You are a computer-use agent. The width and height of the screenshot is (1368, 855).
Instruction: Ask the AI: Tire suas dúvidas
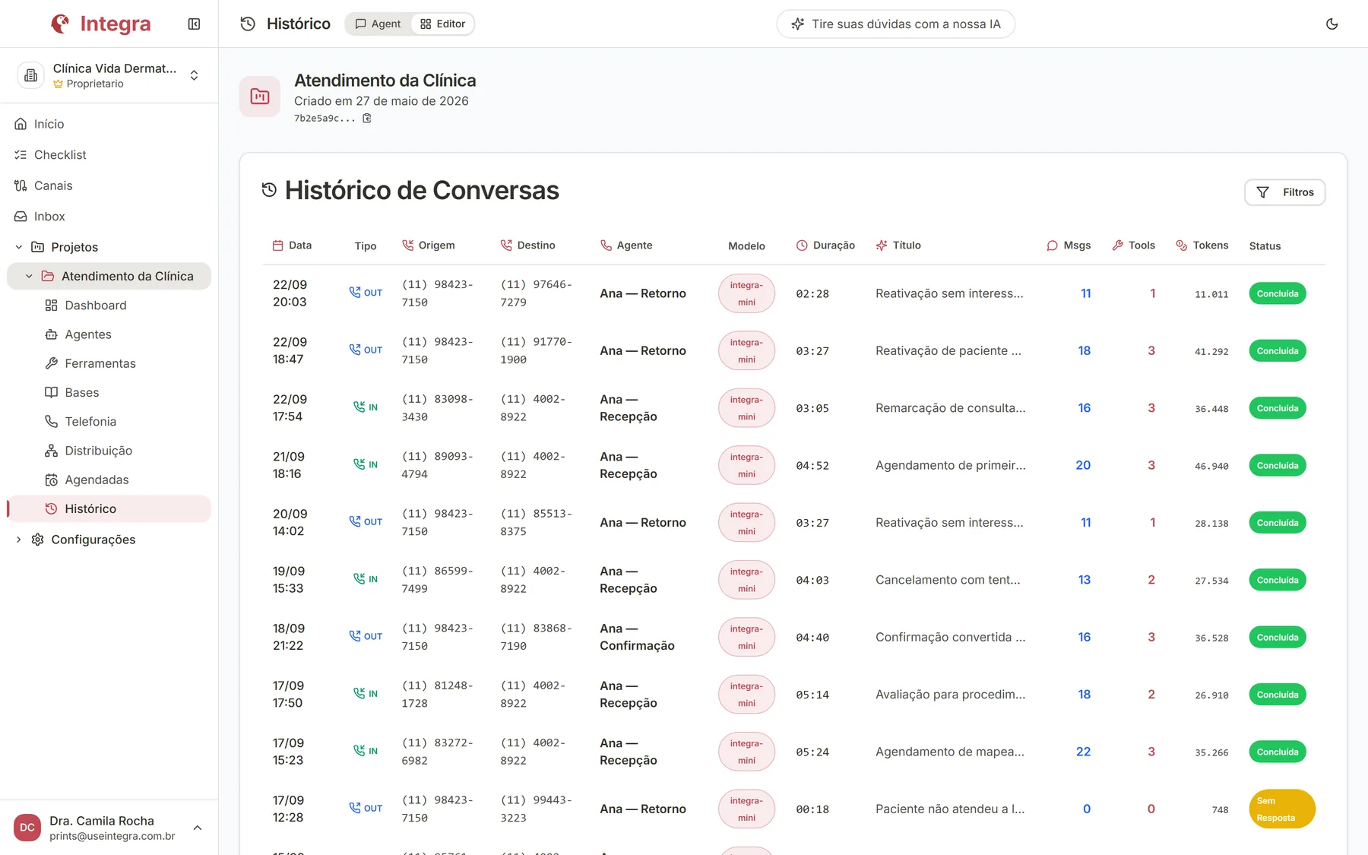(895, 24)
